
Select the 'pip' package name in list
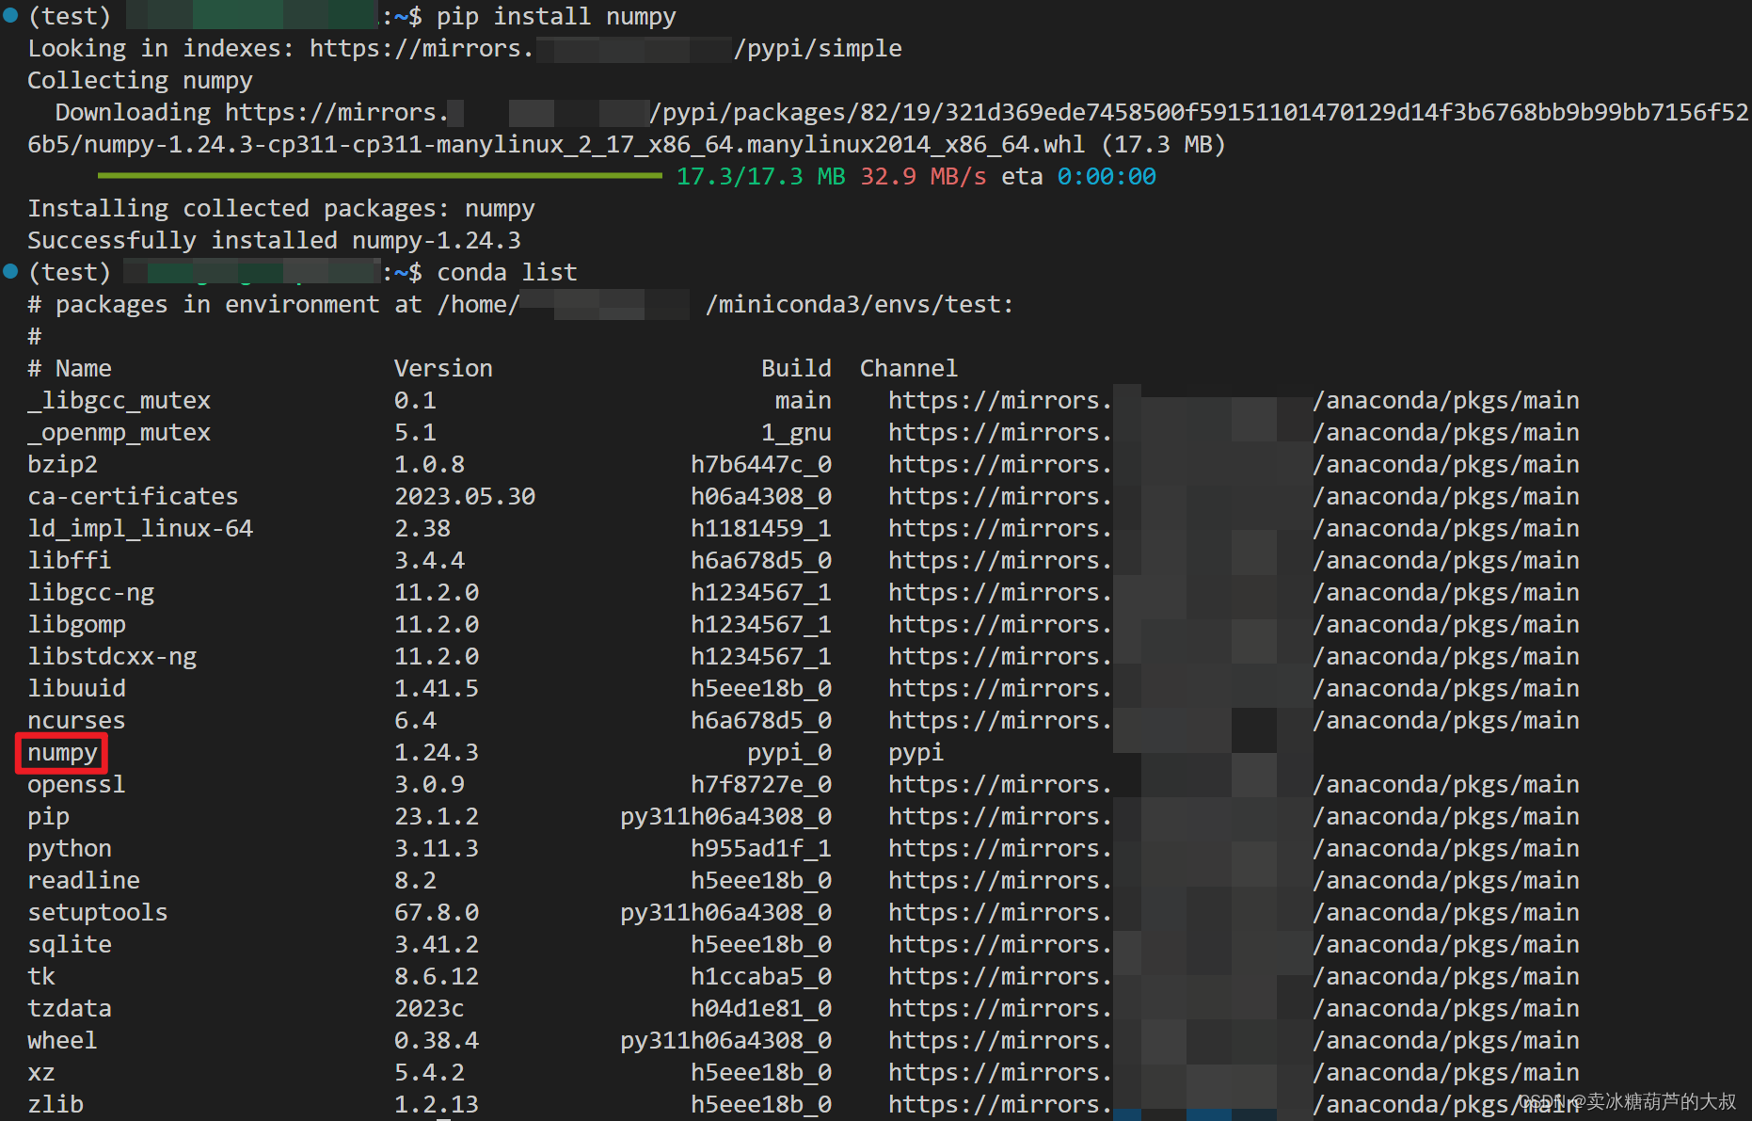click(49, 817)
